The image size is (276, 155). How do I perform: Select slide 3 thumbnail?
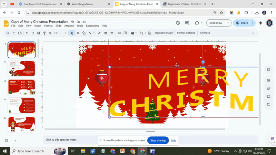21,87
